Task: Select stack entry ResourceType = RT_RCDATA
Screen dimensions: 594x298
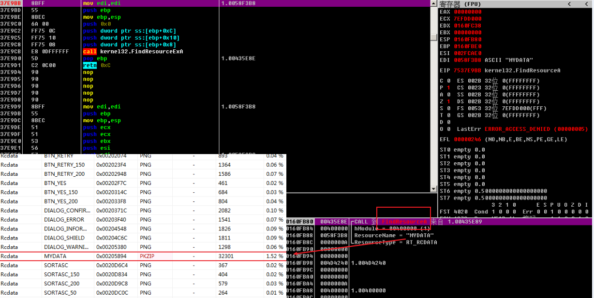Action: [395, 242]
